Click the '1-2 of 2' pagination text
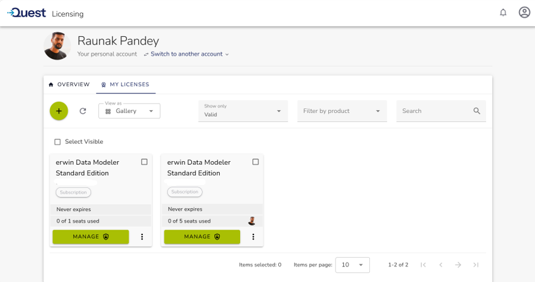 398,265
